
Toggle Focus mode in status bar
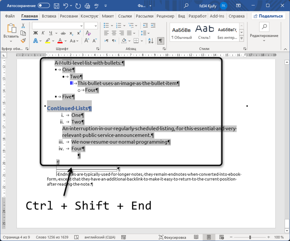173,237
